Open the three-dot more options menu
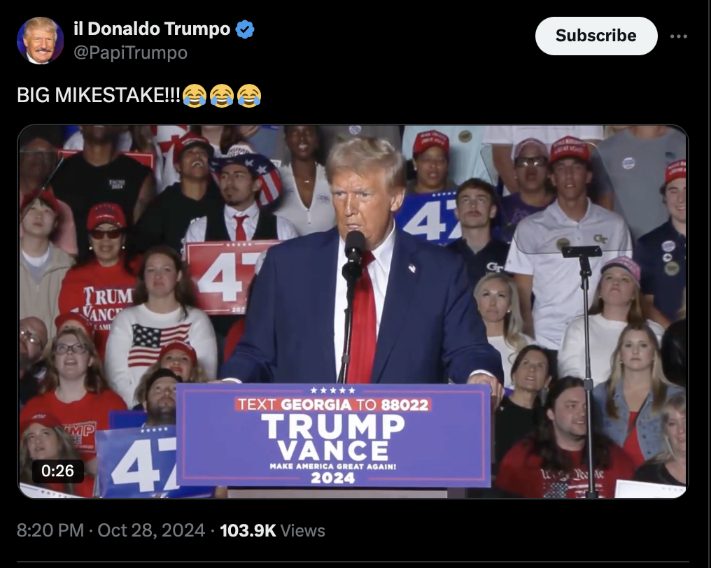 tap(678, 36)
